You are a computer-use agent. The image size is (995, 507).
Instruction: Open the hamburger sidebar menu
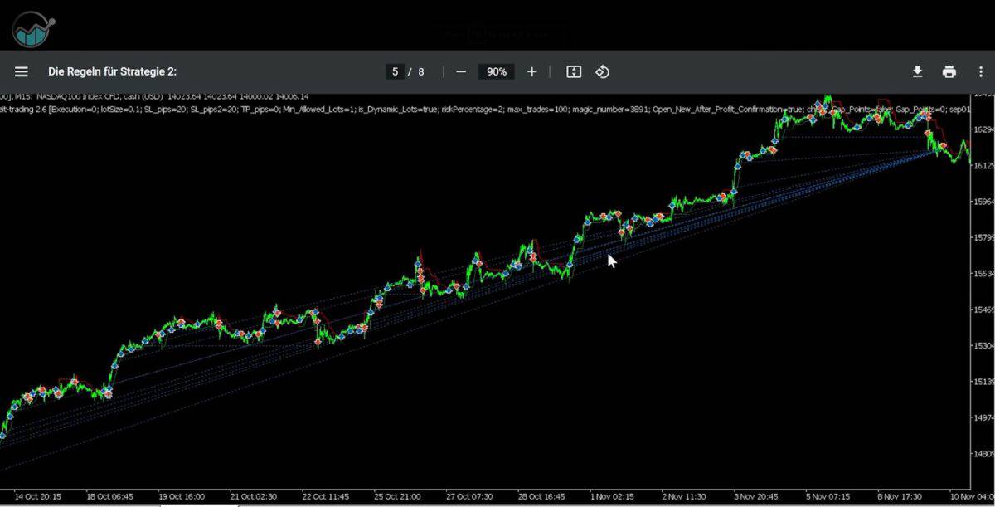tap(21, 71)
